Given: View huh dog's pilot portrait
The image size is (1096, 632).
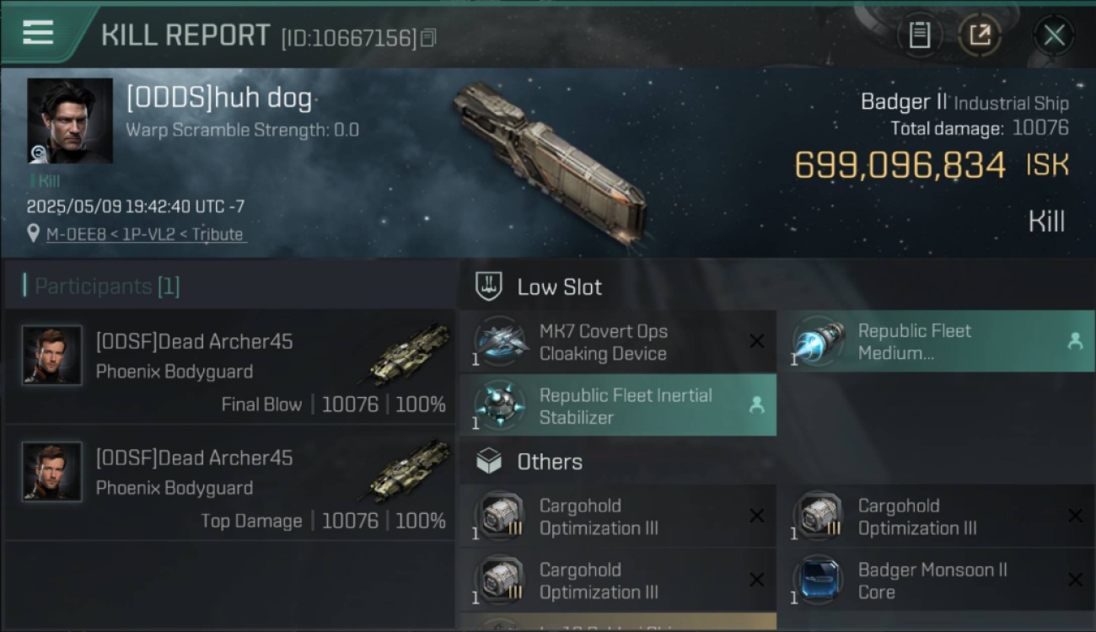Looking at the screenshot, I should click(70, 121).
